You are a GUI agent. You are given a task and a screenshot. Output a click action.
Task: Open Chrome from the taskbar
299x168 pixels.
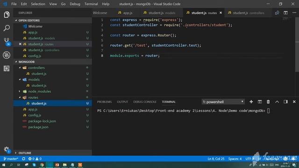42,165
